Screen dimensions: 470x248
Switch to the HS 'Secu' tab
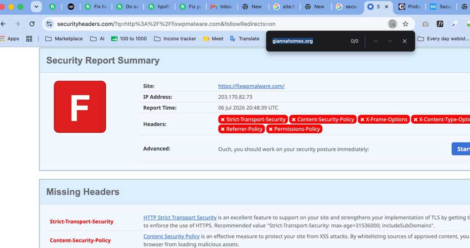coord(441,7)
